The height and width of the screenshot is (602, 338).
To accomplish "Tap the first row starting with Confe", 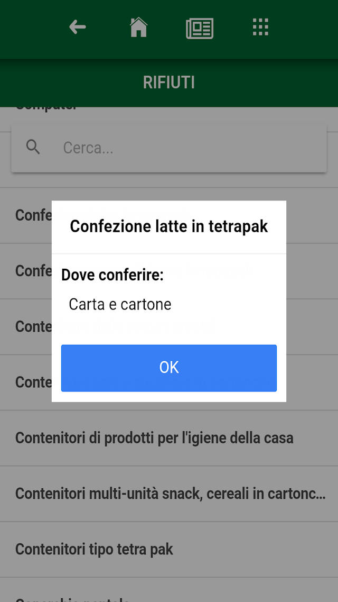I will tap(33, 215).
